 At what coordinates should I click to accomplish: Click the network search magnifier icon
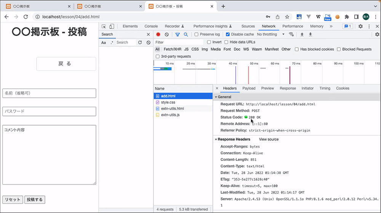coord(186,35)
